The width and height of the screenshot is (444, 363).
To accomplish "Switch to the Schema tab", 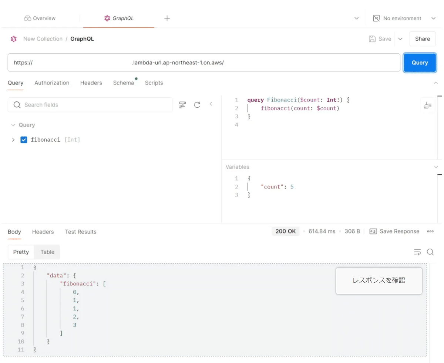I will 124,83.
